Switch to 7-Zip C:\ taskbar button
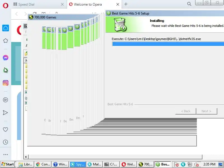 (x=111, y=164)
